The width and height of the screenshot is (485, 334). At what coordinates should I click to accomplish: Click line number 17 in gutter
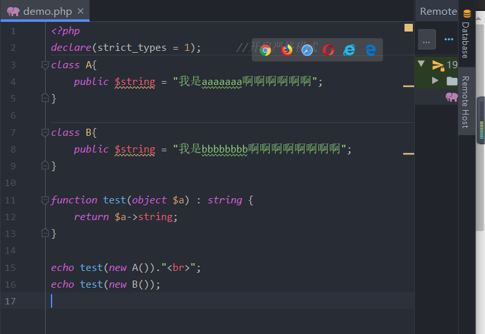point(10,301)
